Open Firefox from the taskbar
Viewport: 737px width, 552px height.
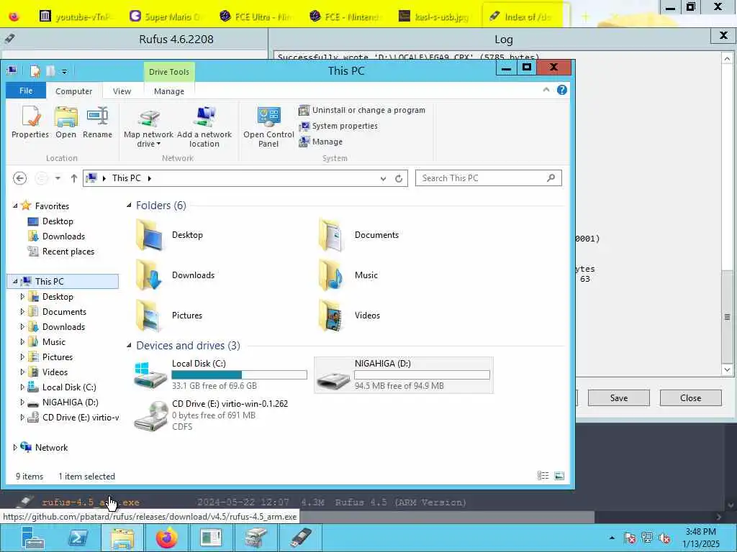[x=167, y=538]
